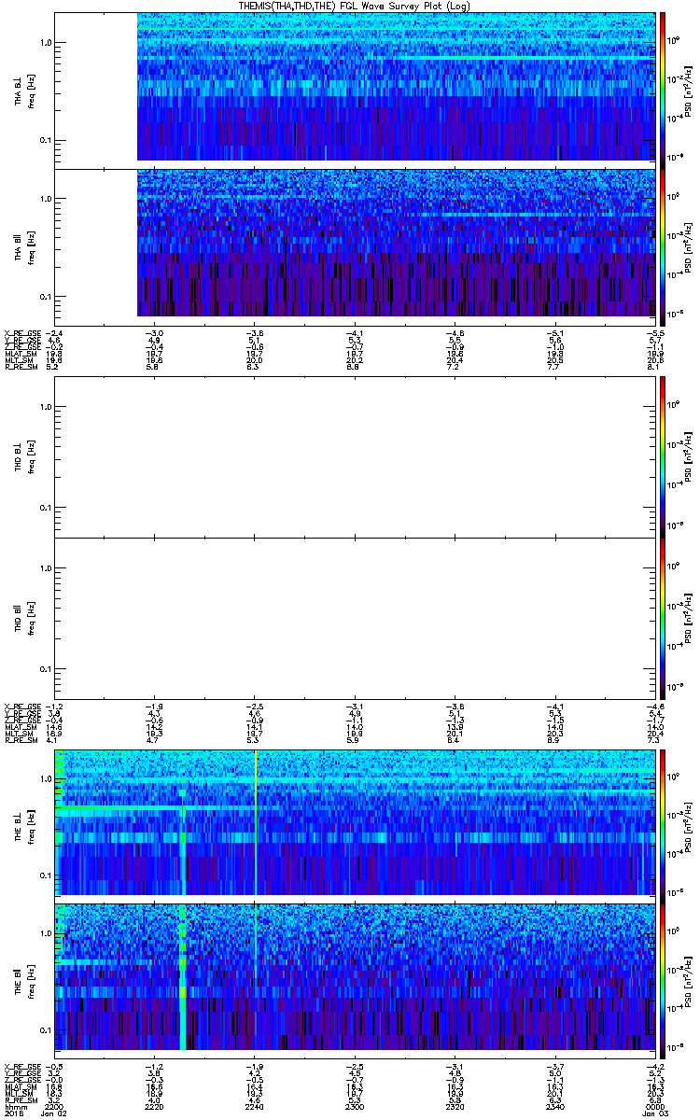Click the THEMIS FGL Wave Survey Plot title
700x1120 pixels.
355,6
